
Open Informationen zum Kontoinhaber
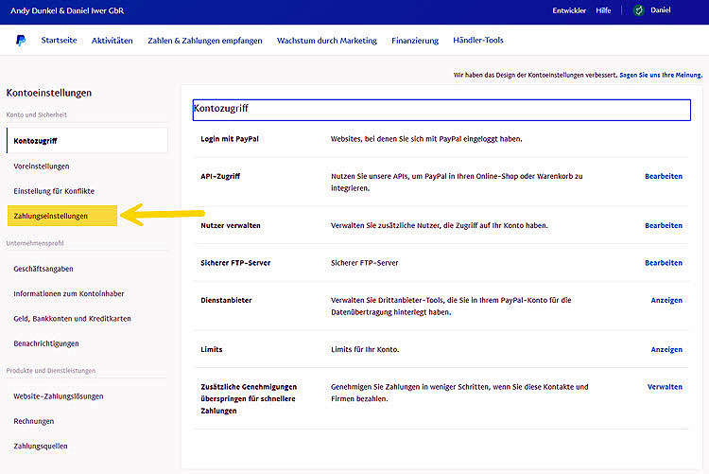pyautogui.click(x=69, y=294)
